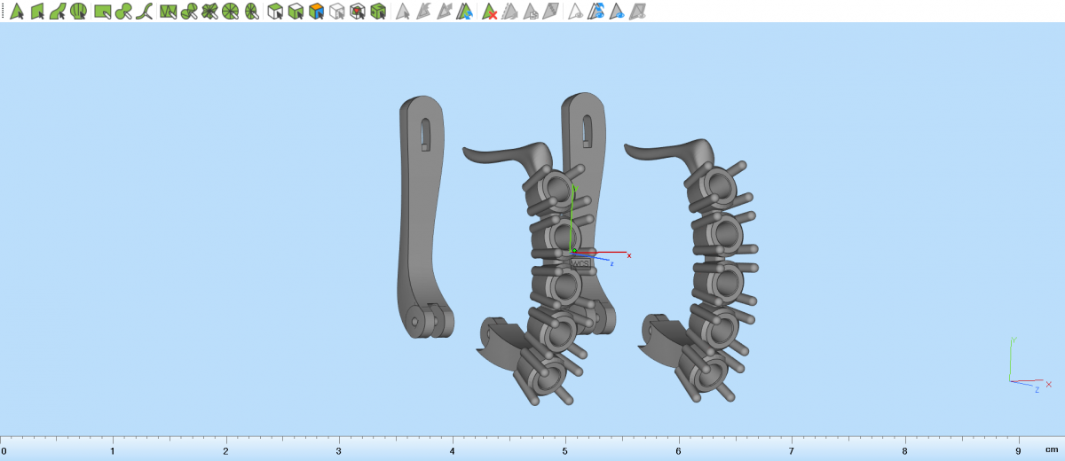Image resolution: width=1065 pixels, height=461 pixels.
Task: Choose the rectangle brush selection tool
Action: [102, 12]
